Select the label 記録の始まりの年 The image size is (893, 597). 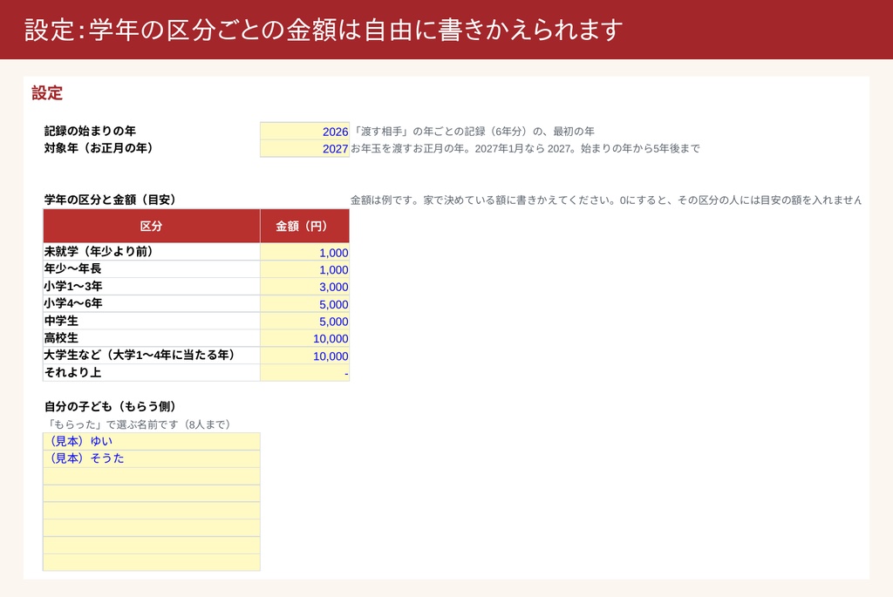pos(90,131)
